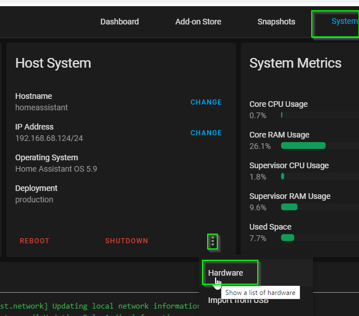Viewport: 359px width, 316px height.
Task: Change the Hostname setting
Action: pyautogui.click(x=206, y=102)
